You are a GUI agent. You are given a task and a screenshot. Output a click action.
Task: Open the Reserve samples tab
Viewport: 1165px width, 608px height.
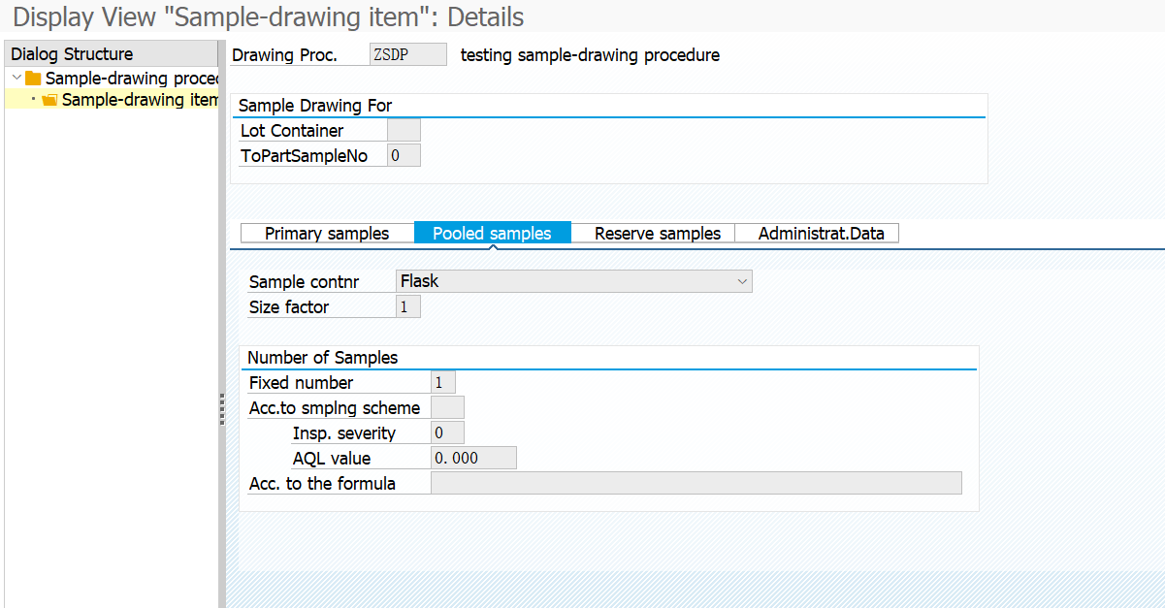[x=657, y=234]
